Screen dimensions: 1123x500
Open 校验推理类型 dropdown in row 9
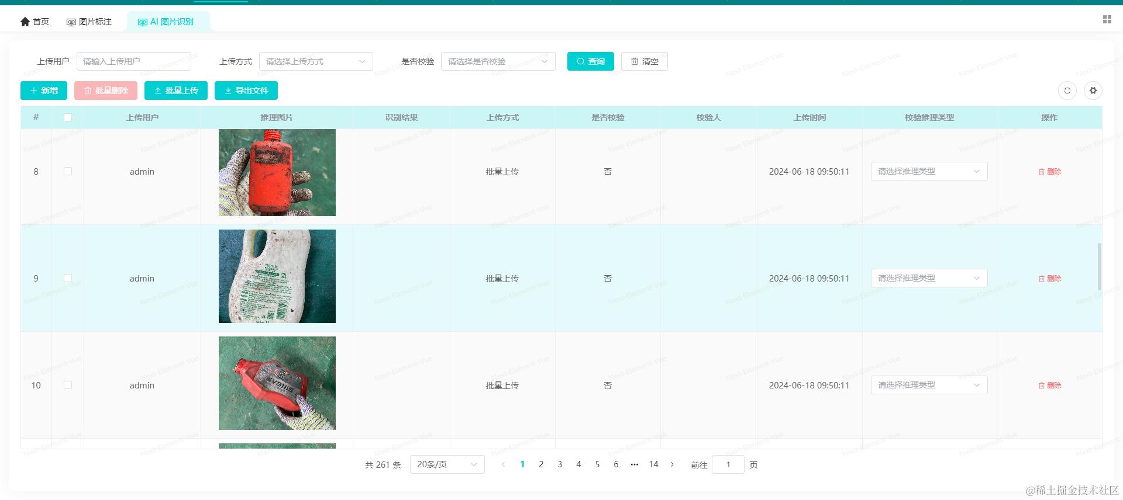tap(929, 278)
